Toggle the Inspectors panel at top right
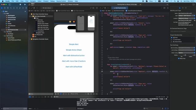 pyautogui.click(x=193, y=5)
